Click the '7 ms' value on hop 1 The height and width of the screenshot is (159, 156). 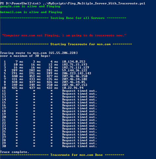(19, 62)
